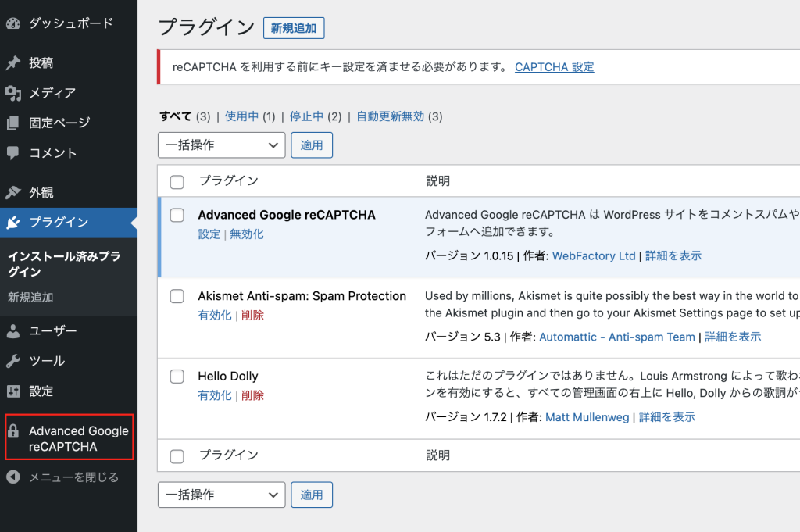Image resolution: width=800 pixels, height=532 pixels.
Task: Open the 外観 appearance brush icon
Action: (13, 192)
